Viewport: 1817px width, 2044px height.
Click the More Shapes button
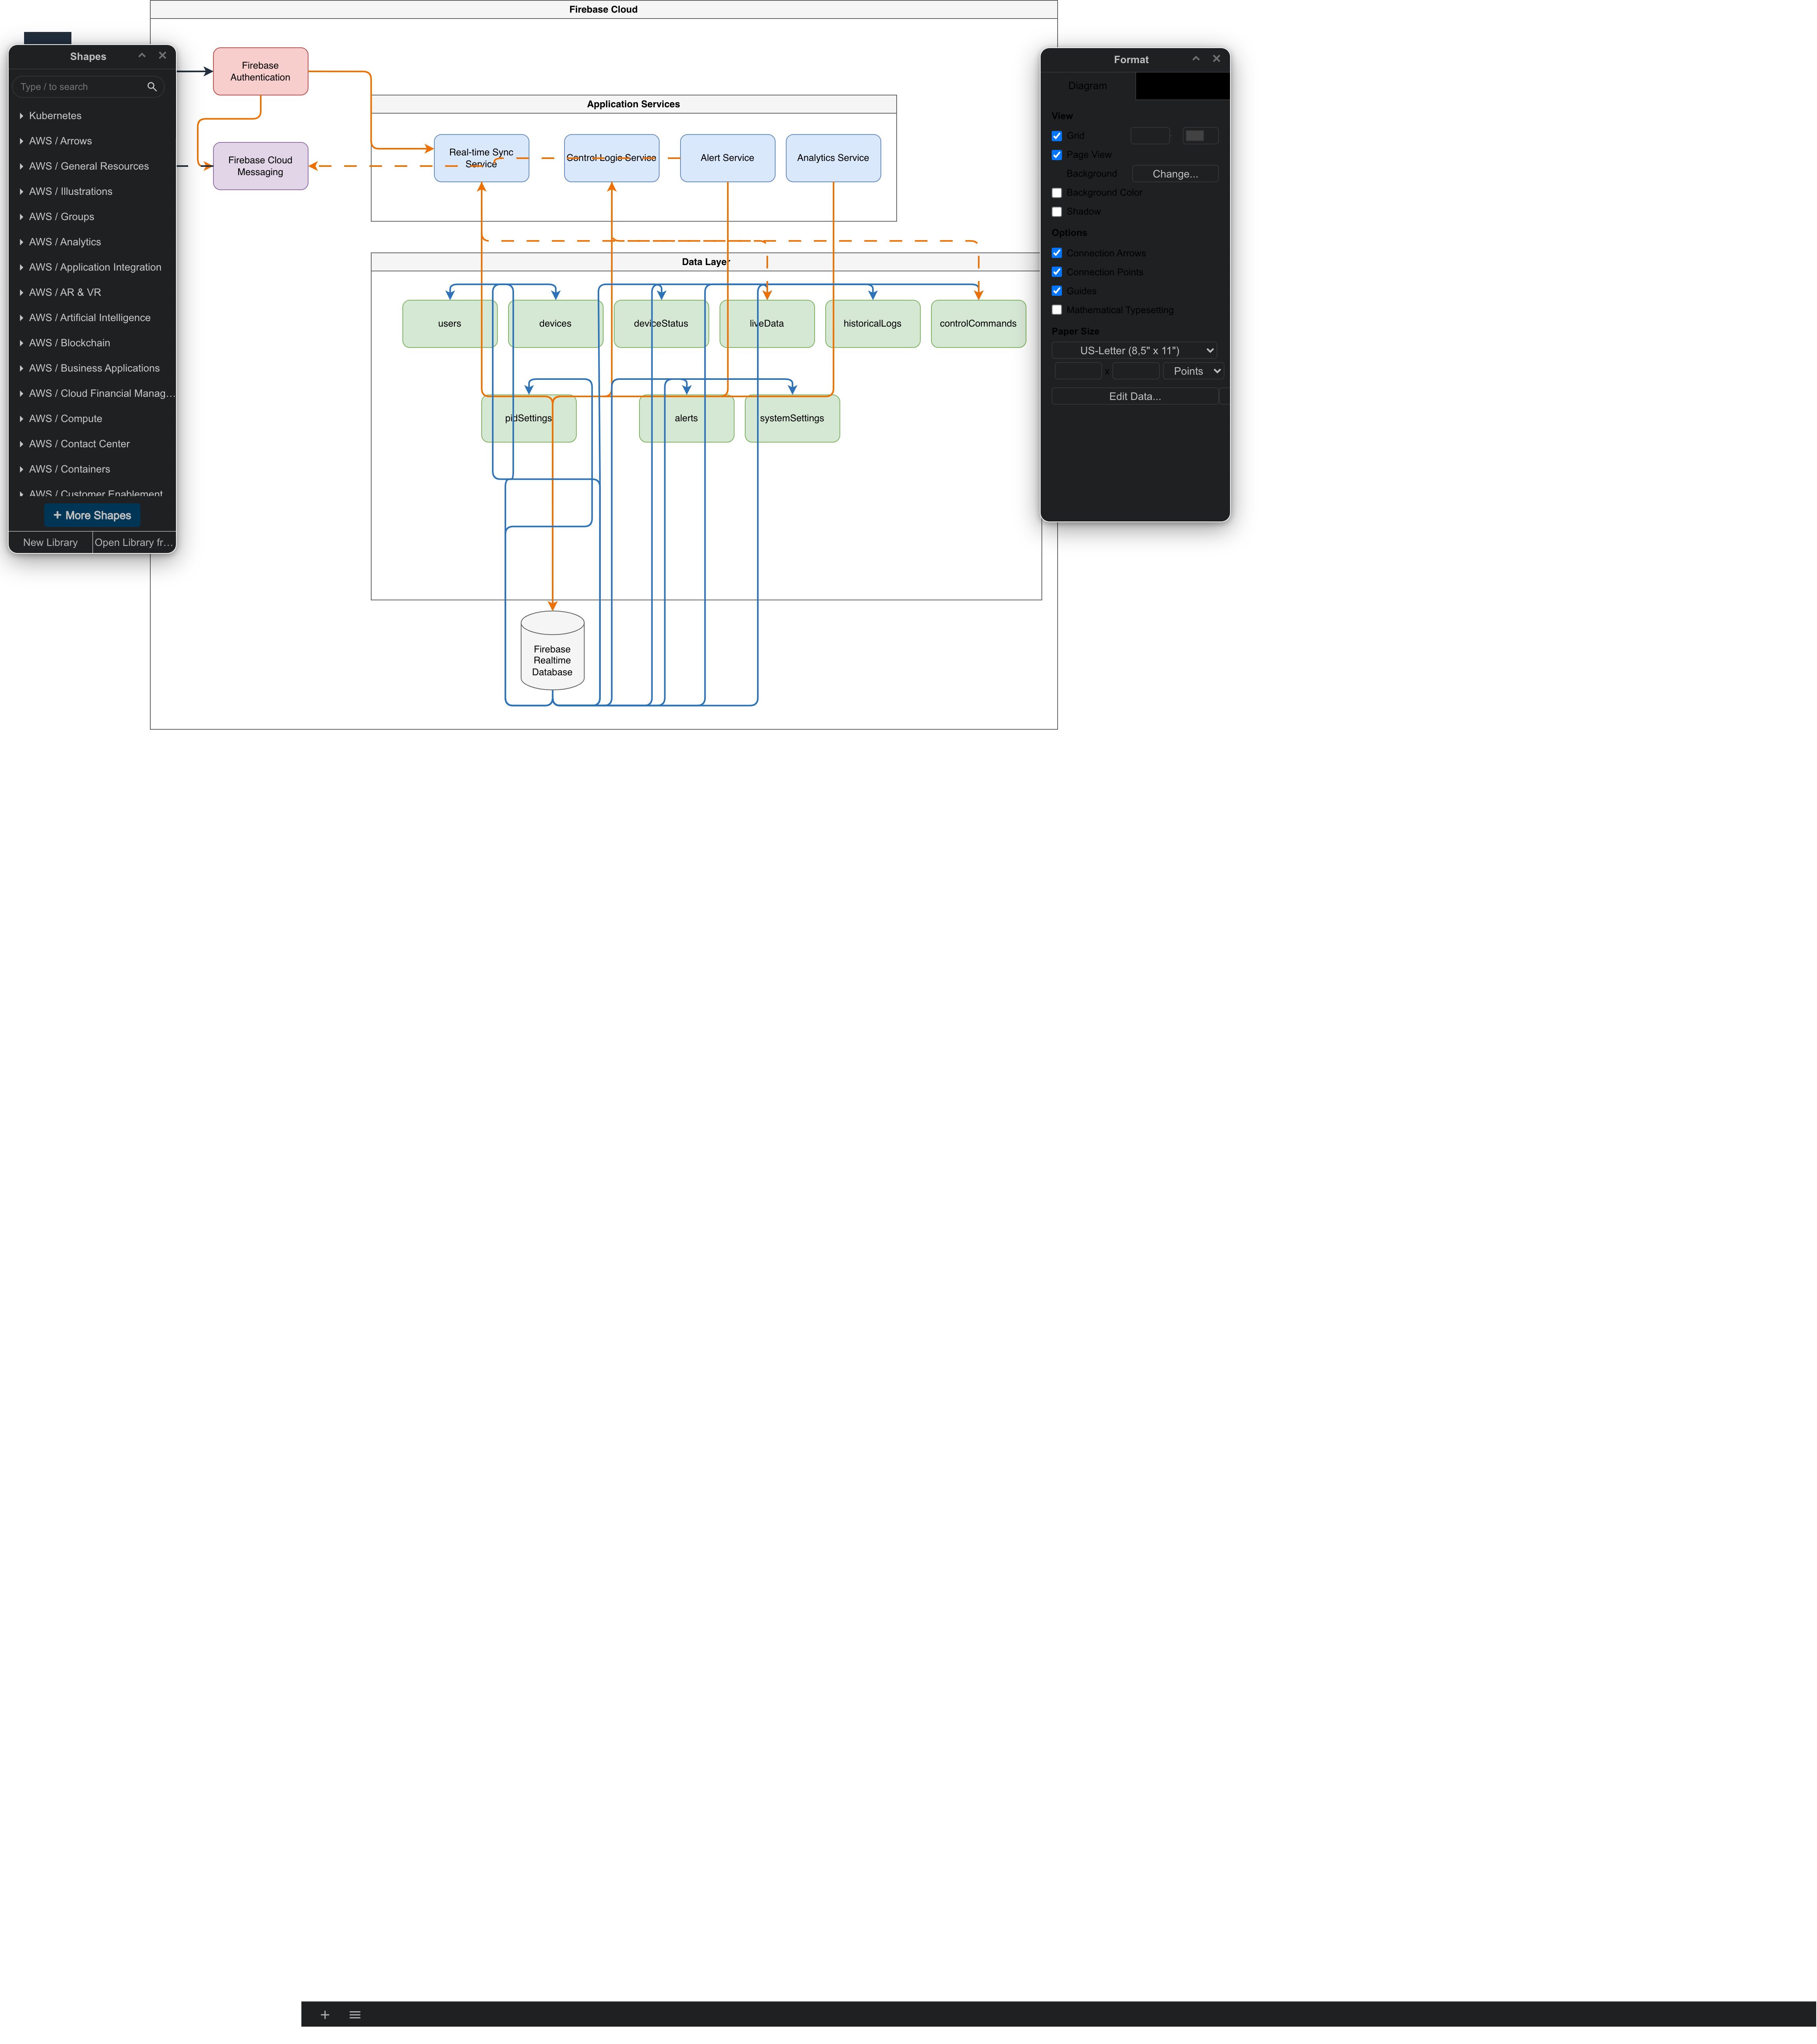tap(92, 516)
